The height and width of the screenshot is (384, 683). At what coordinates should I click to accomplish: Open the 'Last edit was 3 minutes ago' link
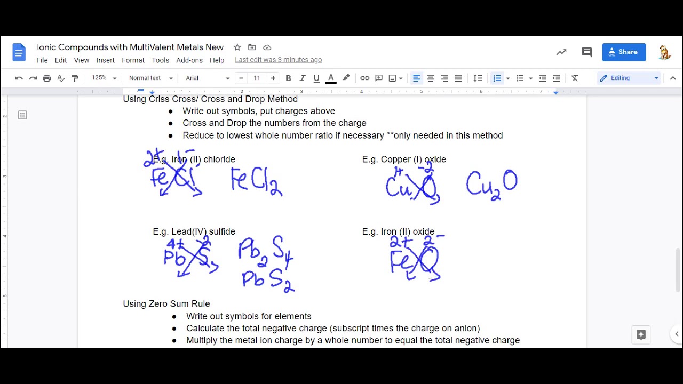(x=279, y=60)
